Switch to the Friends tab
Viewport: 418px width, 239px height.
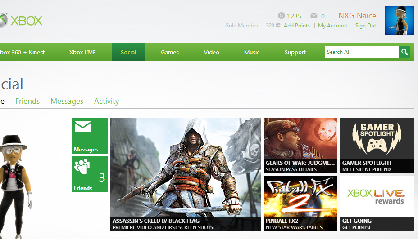click(27, 101)
